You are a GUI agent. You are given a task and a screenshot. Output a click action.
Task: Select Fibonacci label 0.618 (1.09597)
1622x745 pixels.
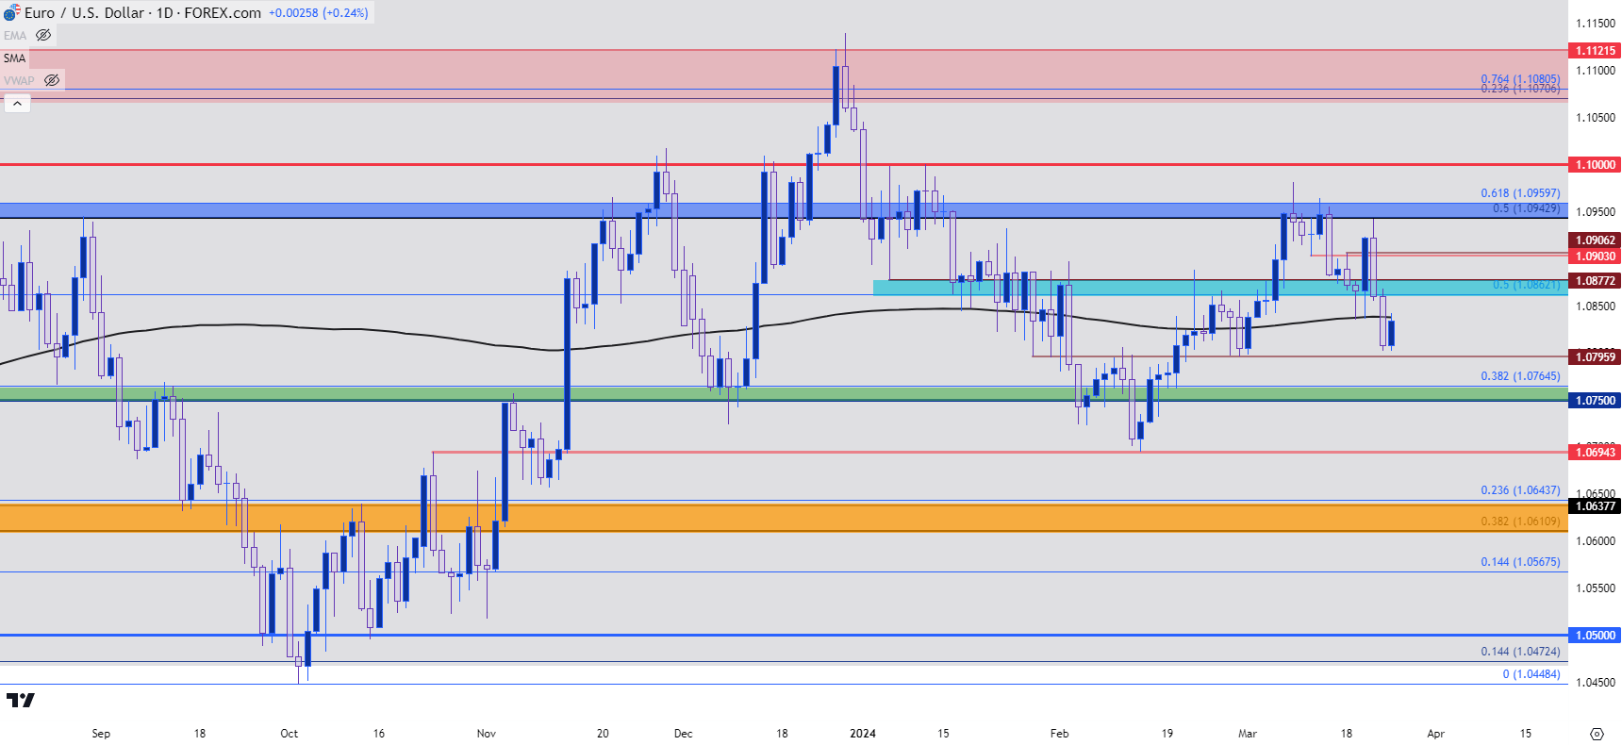(1520, 193)
